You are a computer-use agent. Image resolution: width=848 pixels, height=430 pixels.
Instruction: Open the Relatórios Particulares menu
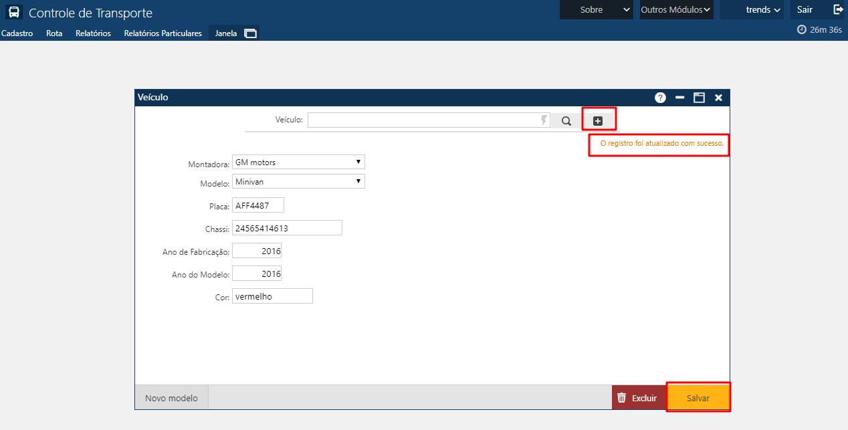[x=163, y=33]
